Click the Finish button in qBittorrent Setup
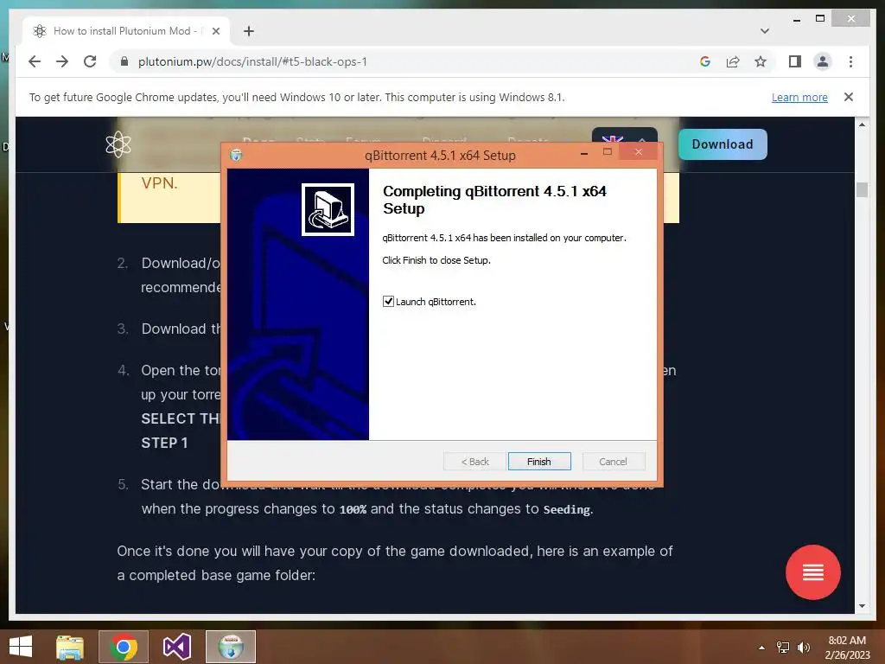Screen dimensions: 885x664 (x=539, y=462)
